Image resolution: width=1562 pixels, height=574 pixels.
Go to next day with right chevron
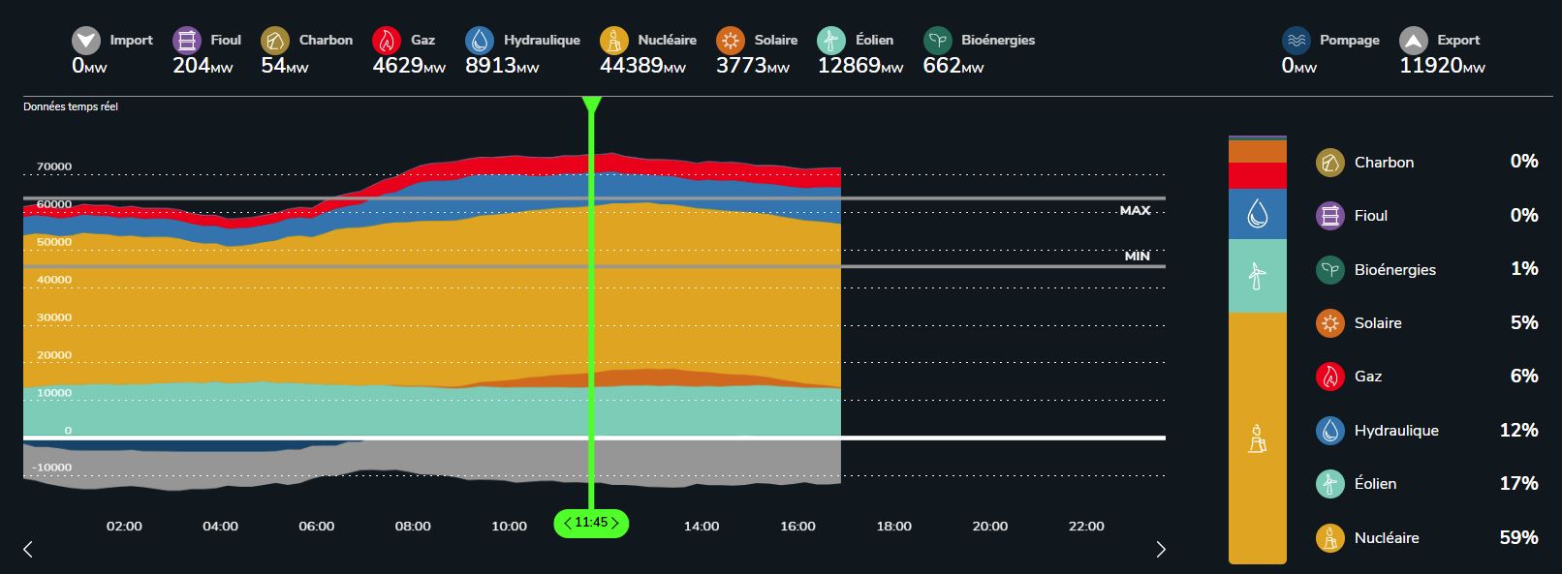pos(1161,549)
